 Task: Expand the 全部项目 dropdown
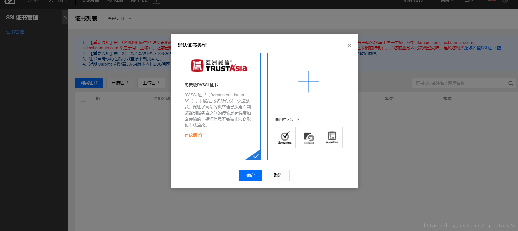[120, 19]
